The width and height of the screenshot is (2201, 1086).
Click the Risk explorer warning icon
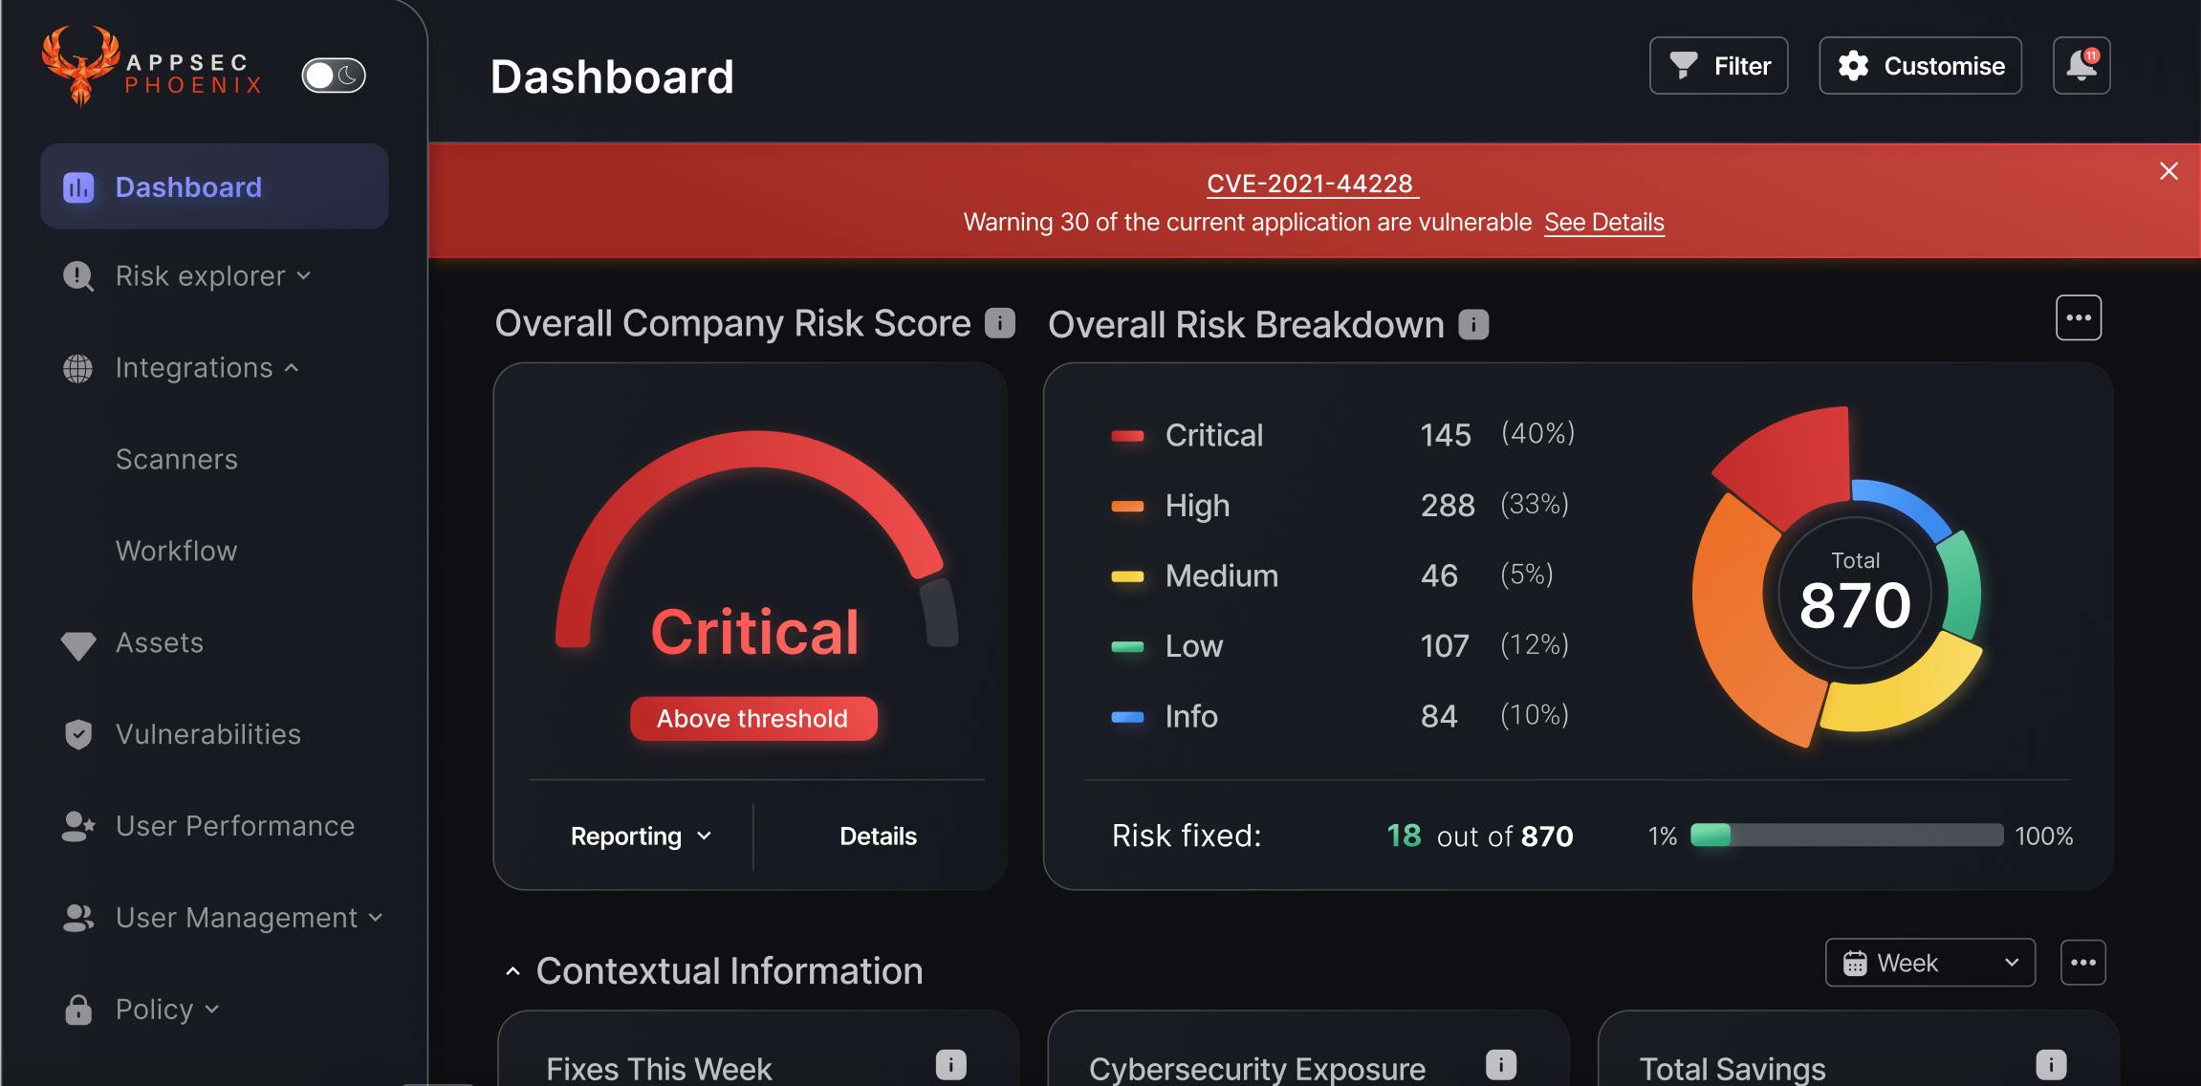[78, 275]
